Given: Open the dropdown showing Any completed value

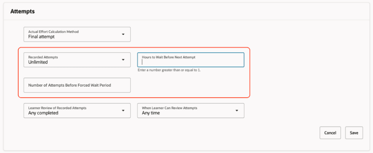Looking at the screenshot, I should pyautogui.click(x=77, y=111).
